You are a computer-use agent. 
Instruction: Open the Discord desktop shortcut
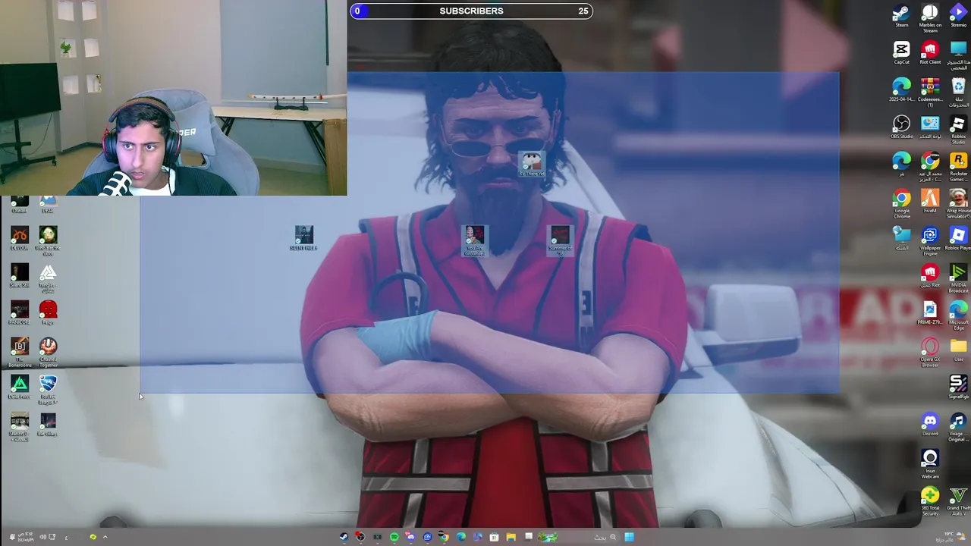(930, 425)
